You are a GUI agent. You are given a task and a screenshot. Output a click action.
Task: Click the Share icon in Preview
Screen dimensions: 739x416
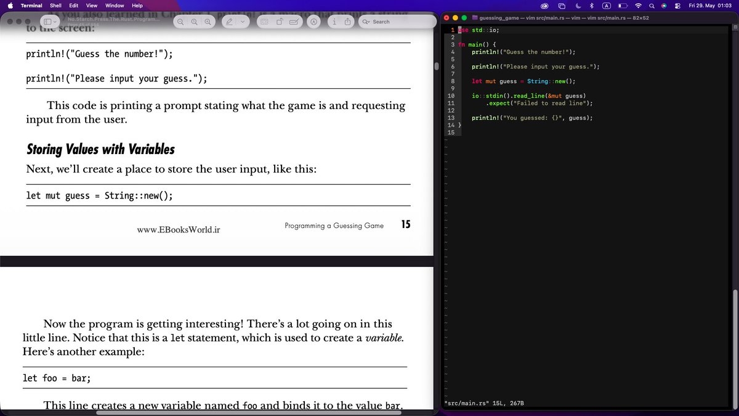point(348,22)
